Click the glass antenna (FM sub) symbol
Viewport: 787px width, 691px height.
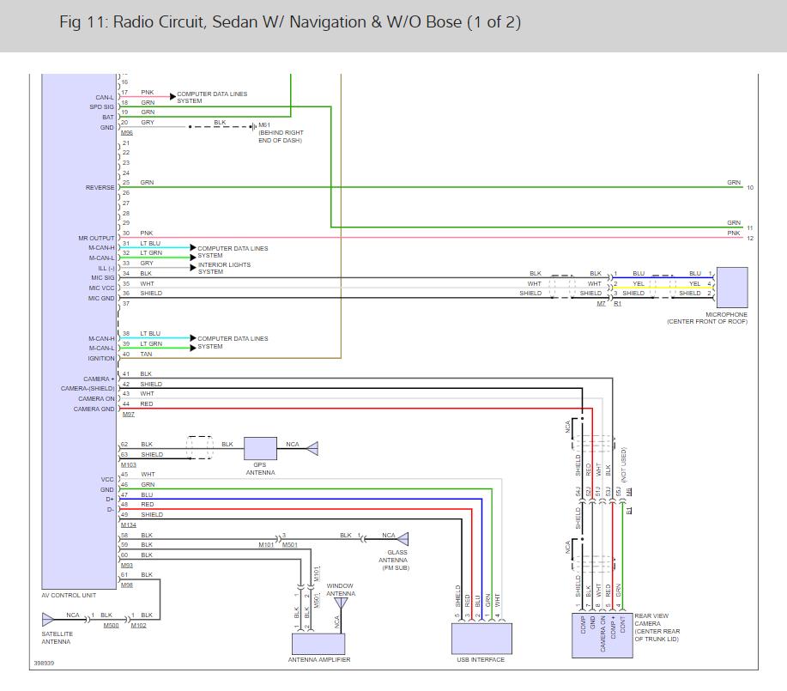click(x=403, y=538)
